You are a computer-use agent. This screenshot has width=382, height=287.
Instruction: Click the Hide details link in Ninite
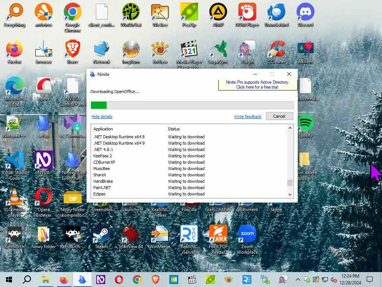click(101, 117)
